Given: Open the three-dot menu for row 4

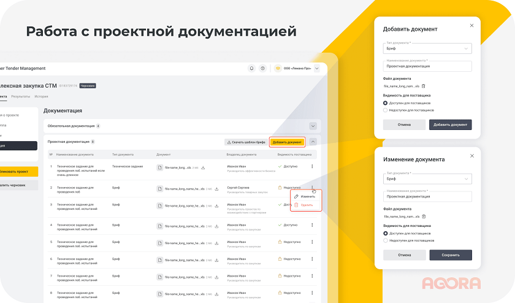Looking at the screenshot, I should 312,225.
